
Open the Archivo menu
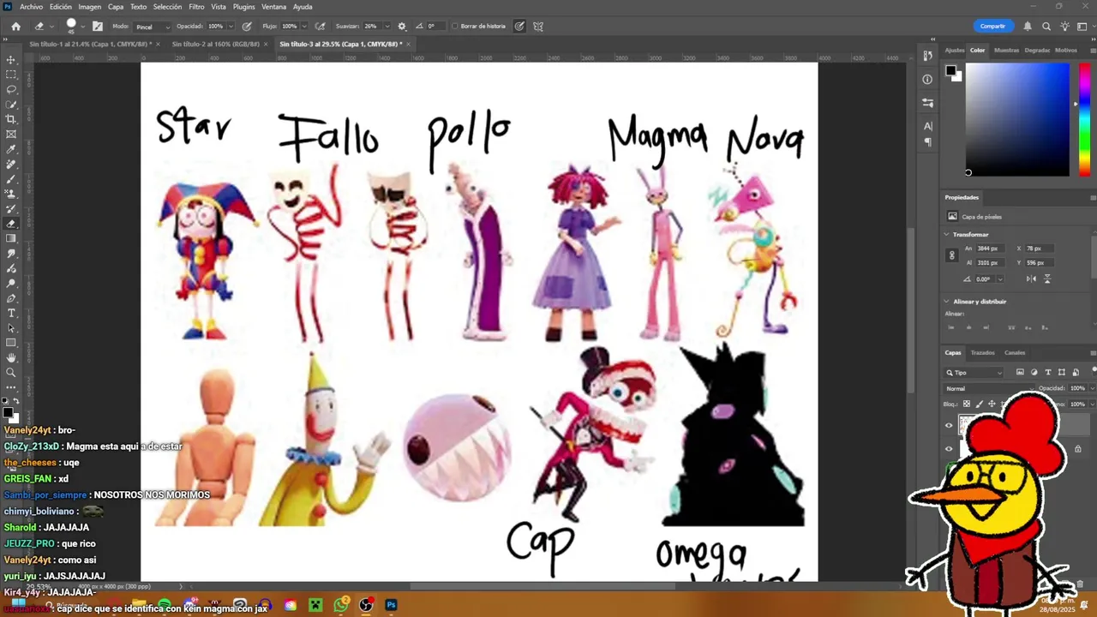[31, 7]
